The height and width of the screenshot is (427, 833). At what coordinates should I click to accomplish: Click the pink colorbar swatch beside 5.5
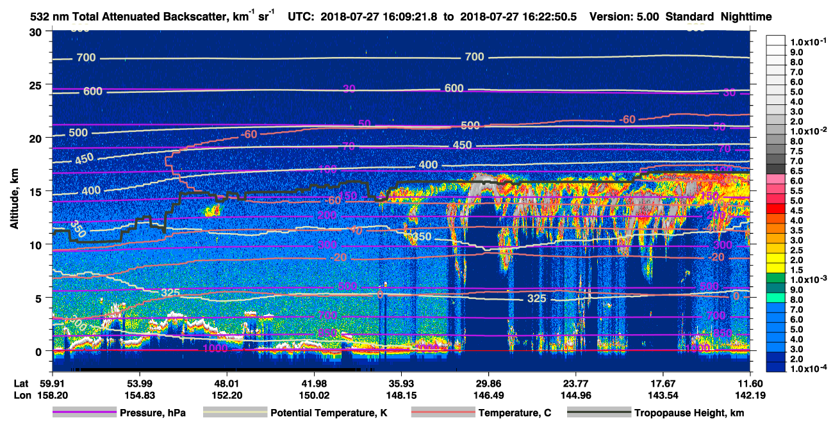tap(776, 190)
